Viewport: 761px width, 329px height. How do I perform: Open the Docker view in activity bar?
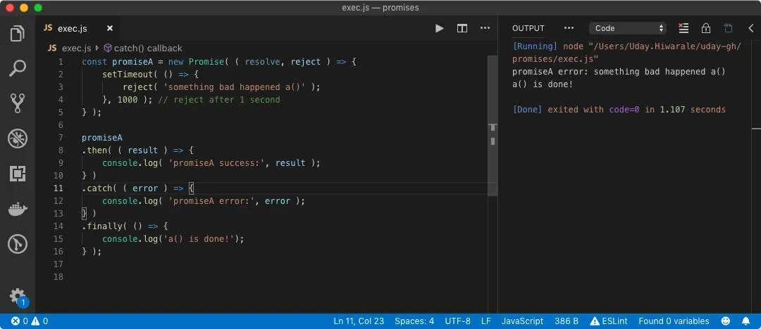coord(18,209)
